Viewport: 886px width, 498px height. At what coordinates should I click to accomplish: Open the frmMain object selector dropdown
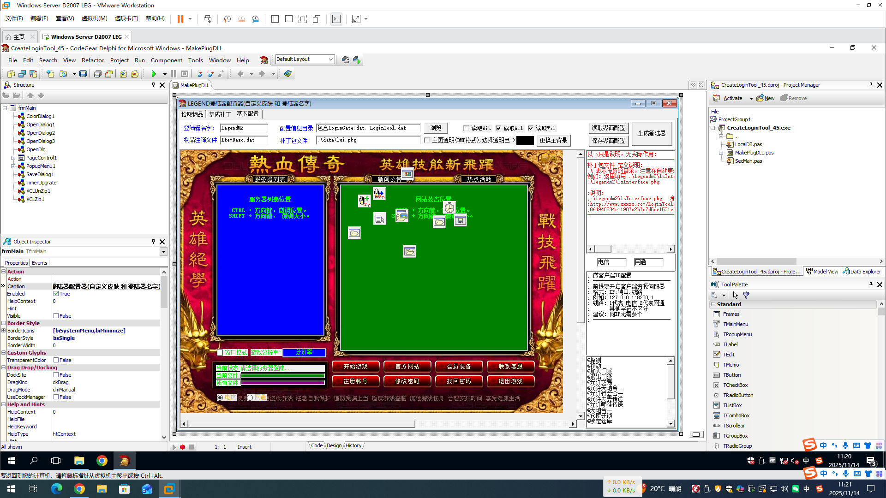[163, 251]
